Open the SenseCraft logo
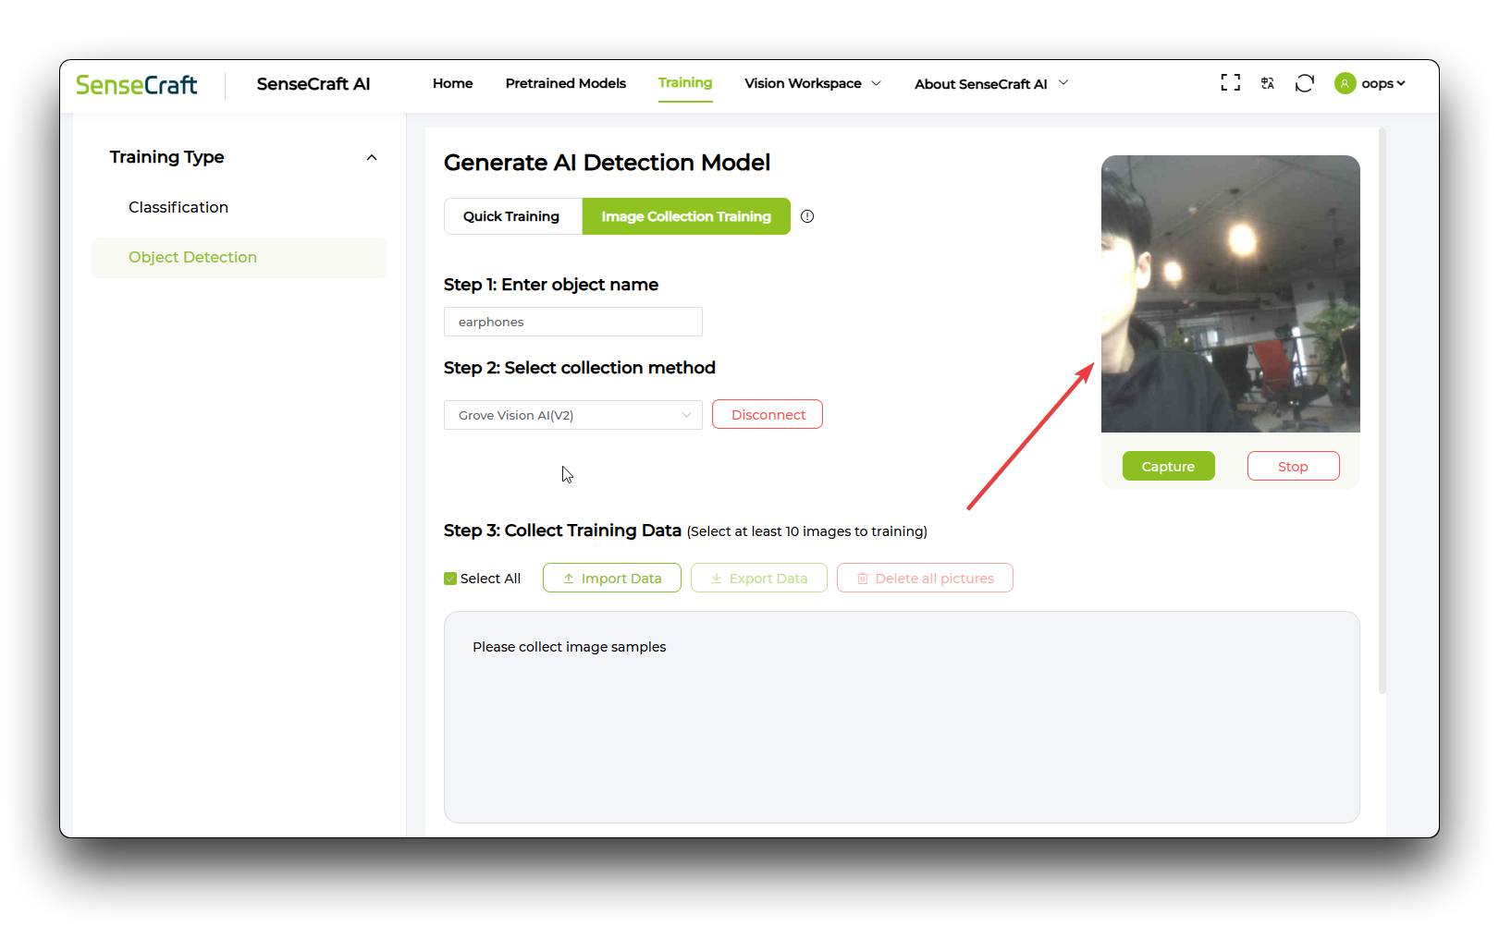 pyautogui.click(x=136, y=84)
